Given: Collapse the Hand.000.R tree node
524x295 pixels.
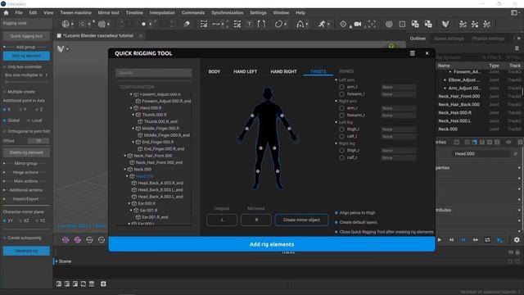Looking at the screenshot, I should [x=131, y=108].
